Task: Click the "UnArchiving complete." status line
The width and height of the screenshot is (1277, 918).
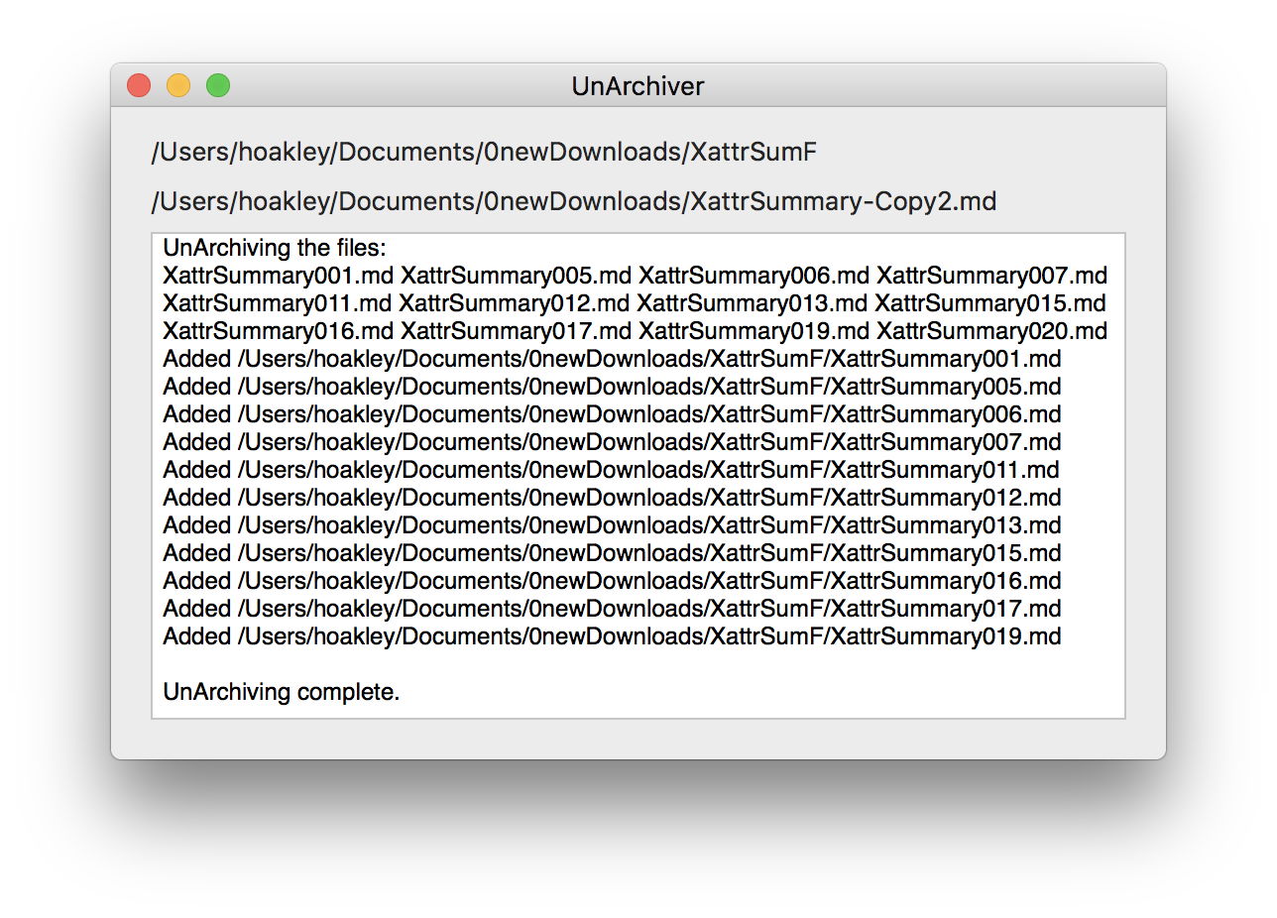Action: click(x=282, y=692)
